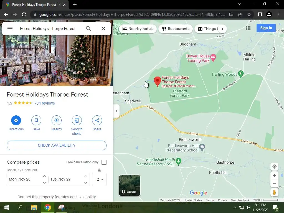This screenshot has height=213, width=284.
Task: Open the tab search dropdown chevron
Action: coord(239,4)
